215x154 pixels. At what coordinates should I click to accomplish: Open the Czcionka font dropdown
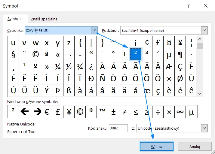[94, 30]
